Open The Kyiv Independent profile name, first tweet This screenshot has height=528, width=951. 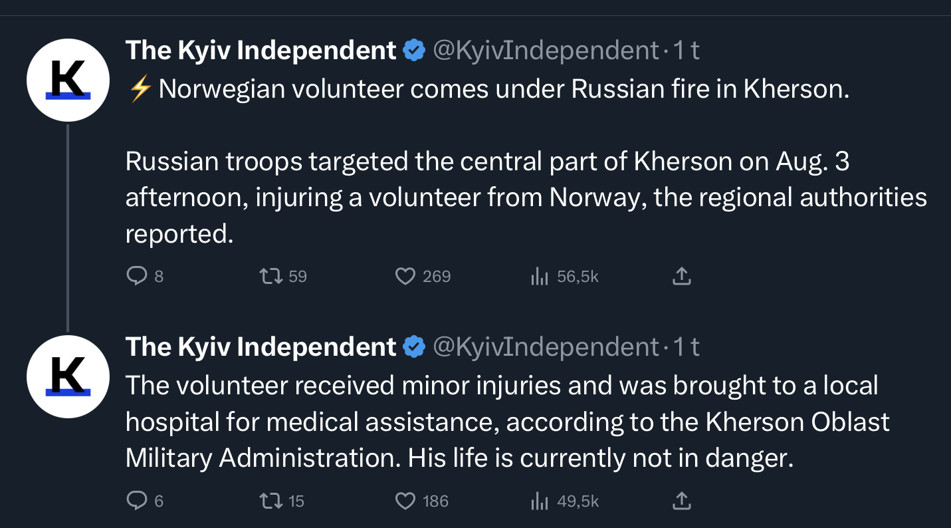261,51
